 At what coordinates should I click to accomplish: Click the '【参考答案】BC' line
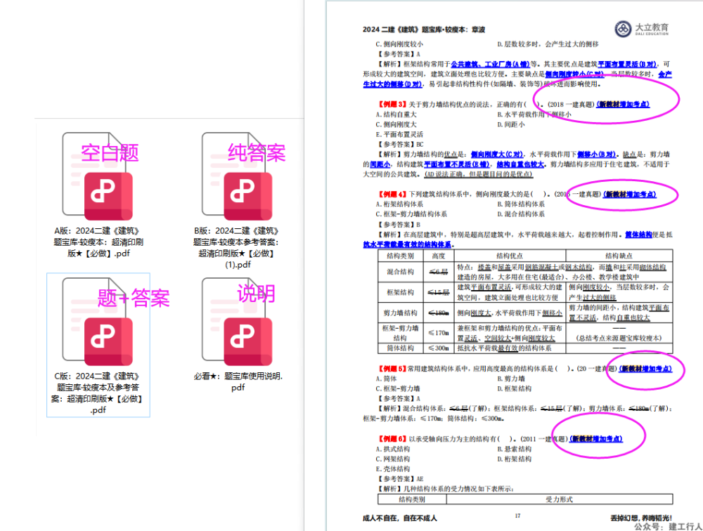click(x=401, y=144)
